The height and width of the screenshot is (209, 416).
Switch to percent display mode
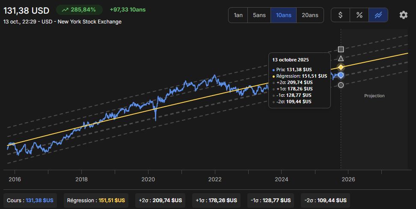[359, 15]
